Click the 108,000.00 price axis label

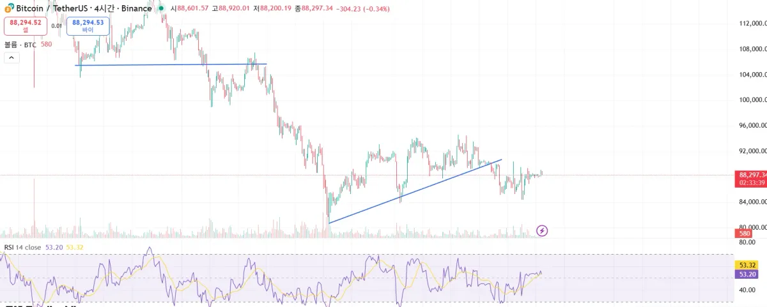pyautogui.click(x=752, y=49)
